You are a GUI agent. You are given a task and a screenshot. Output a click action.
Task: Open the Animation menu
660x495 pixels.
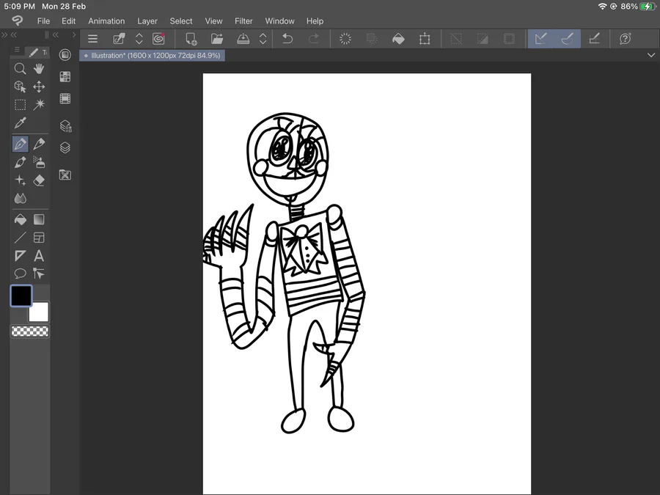[x=106, y=21]
